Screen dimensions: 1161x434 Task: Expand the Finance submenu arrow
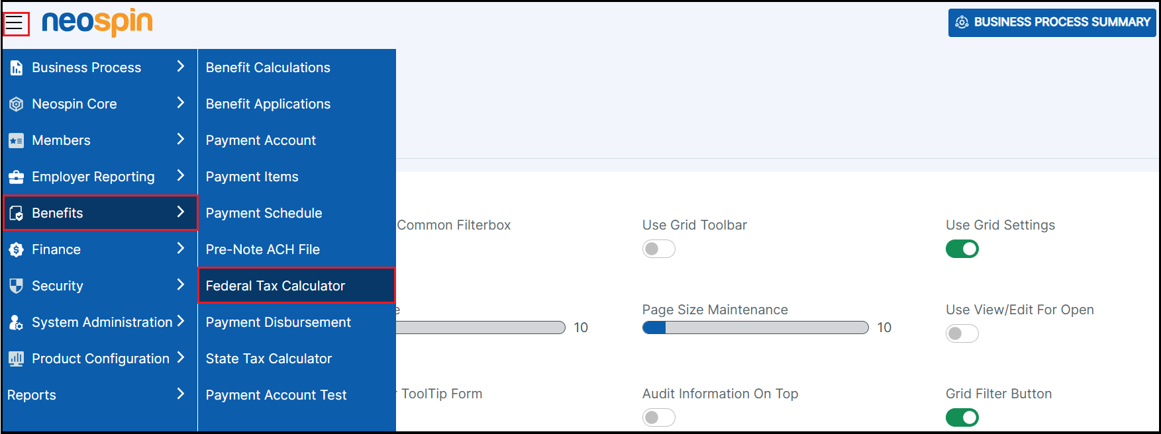180,248
